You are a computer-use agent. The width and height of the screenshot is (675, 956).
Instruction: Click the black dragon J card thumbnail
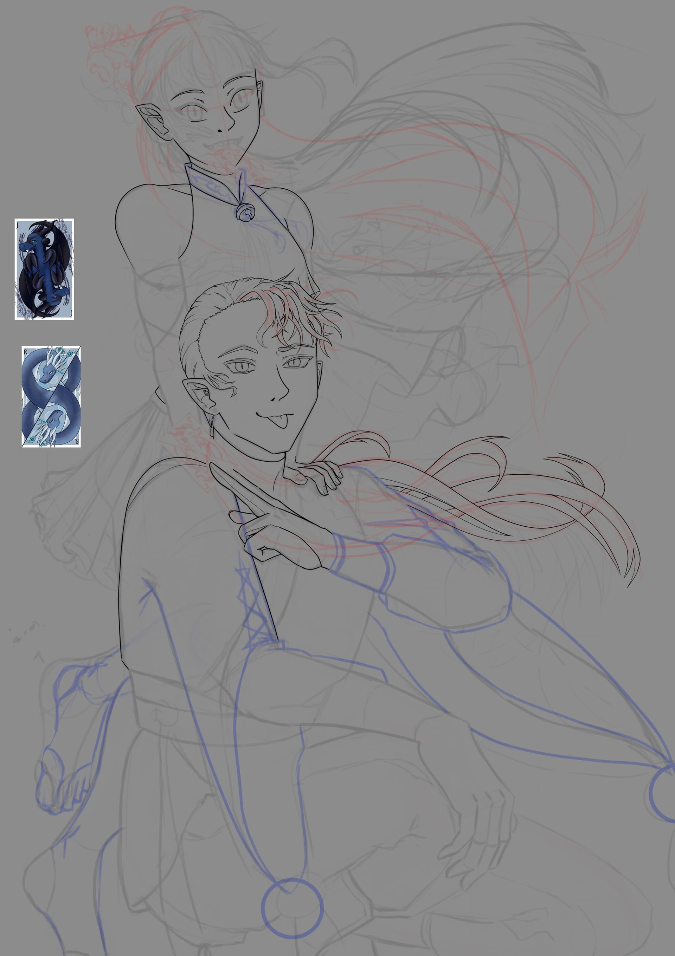point(44,269)
